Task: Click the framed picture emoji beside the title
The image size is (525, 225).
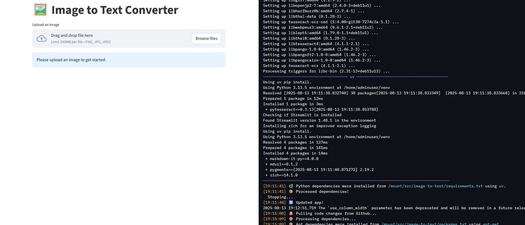Action: point(40,10)
